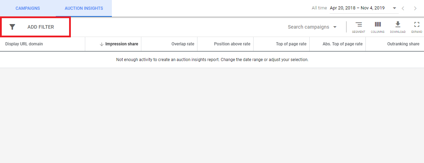Screen dimensions: 424x163
Task: Click sort arrow beside Impression share
Action: click(x=102, y=44)
